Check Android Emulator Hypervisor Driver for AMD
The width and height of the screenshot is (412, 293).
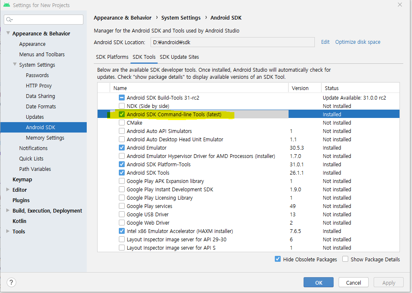point(122,156)
